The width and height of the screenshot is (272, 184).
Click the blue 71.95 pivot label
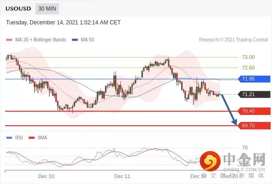pyautogui.click(x=254, y=79)
